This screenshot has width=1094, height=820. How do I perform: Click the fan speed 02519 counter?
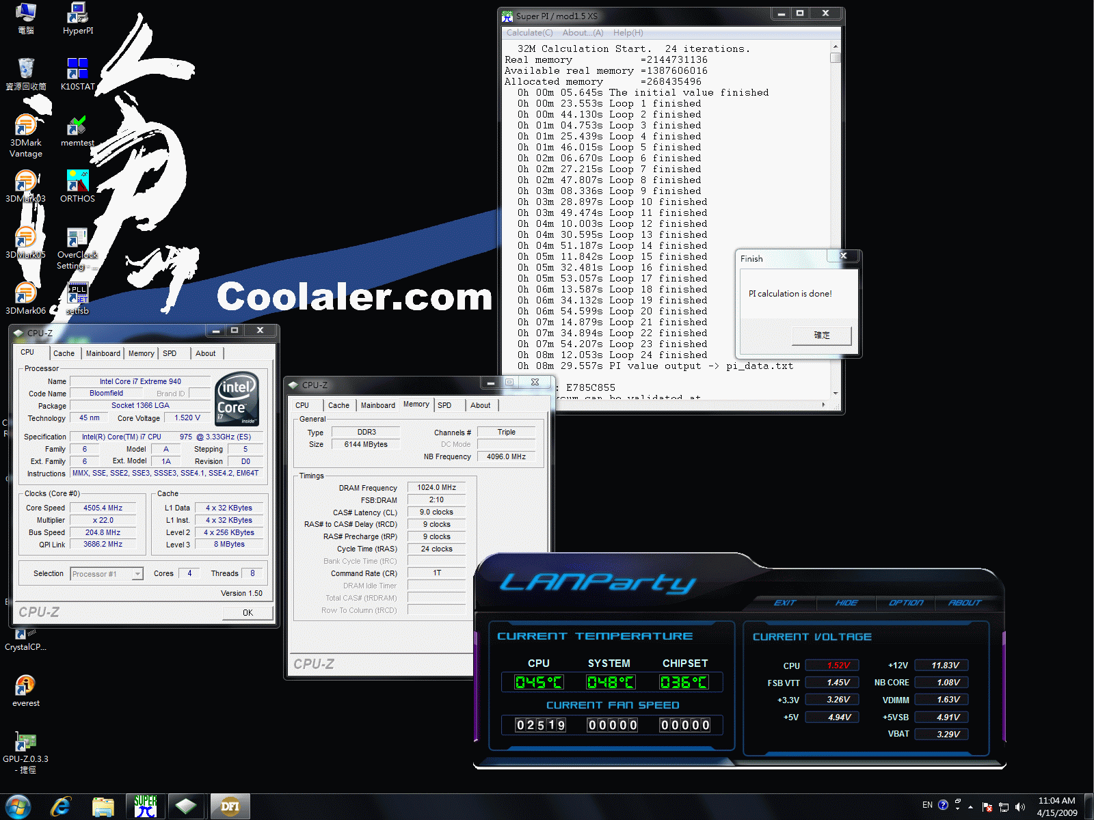pyautogui.click(x=541, y=725)
